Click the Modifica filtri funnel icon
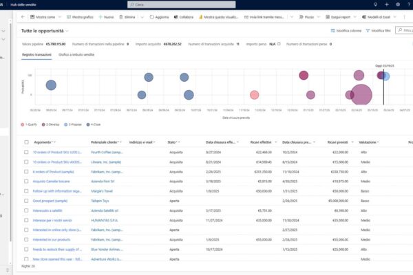This screenshot has height=275, width=413. point(368,31)
